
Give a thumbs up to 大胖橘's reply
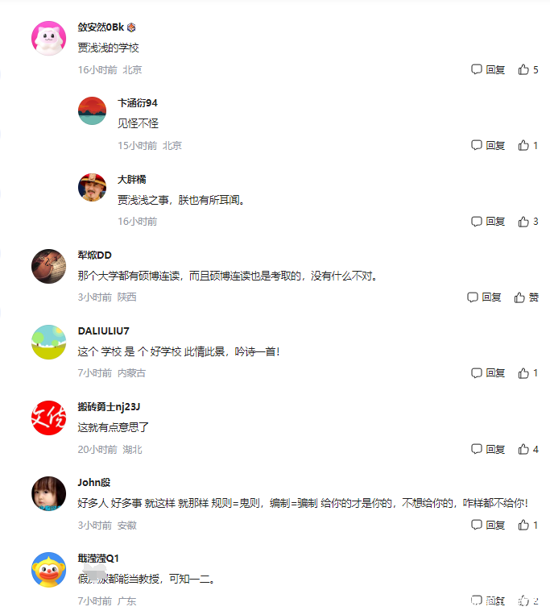tap(527, 222)
